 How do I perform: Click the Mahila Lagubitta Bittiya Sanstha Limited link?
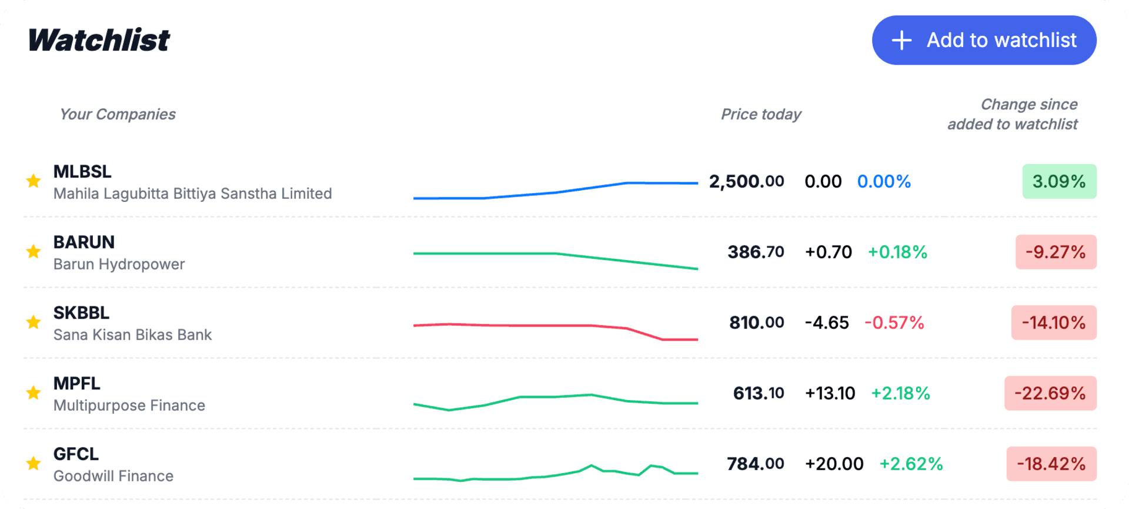[192, 194]
